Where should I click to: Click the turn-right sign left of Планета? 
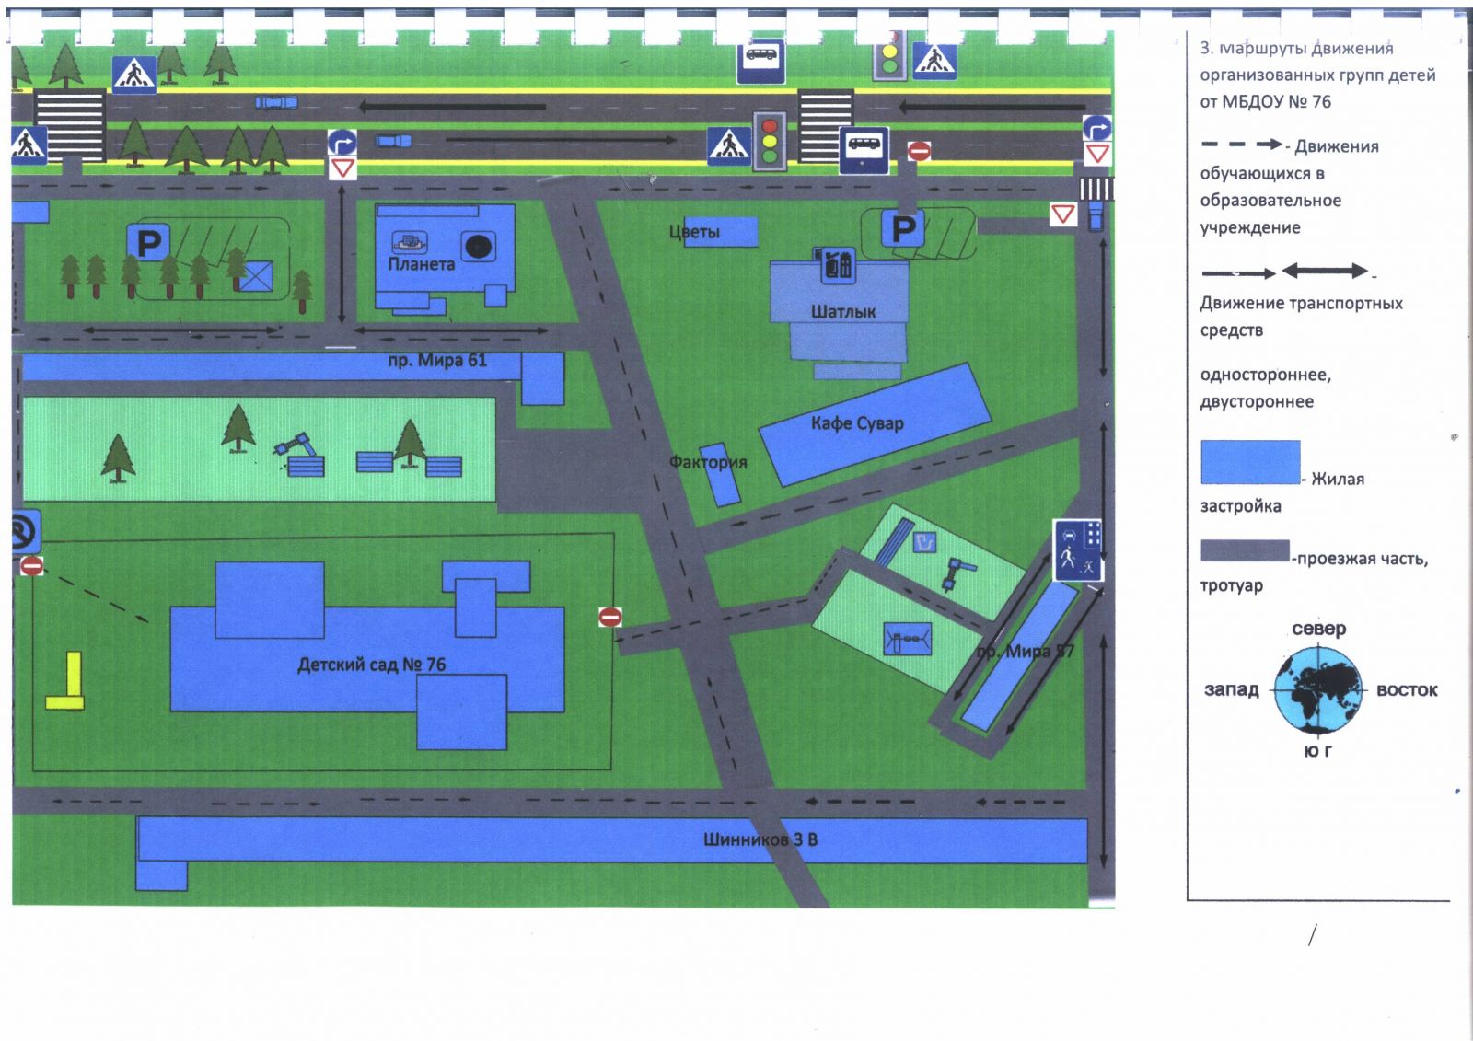pos(342,144)
